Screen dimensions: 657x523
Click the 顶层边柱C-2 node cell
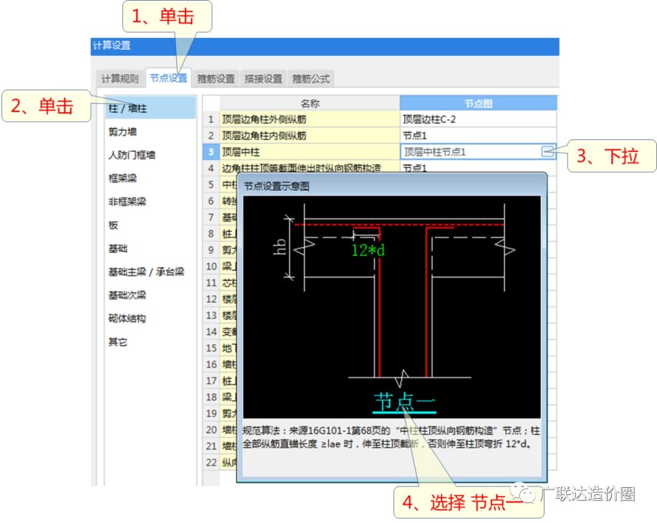click(x=478, y=119)
